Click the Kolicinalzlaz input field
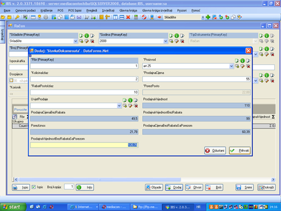Image resolution: width=281 pixels, height=211 pixels. point(84,79)
